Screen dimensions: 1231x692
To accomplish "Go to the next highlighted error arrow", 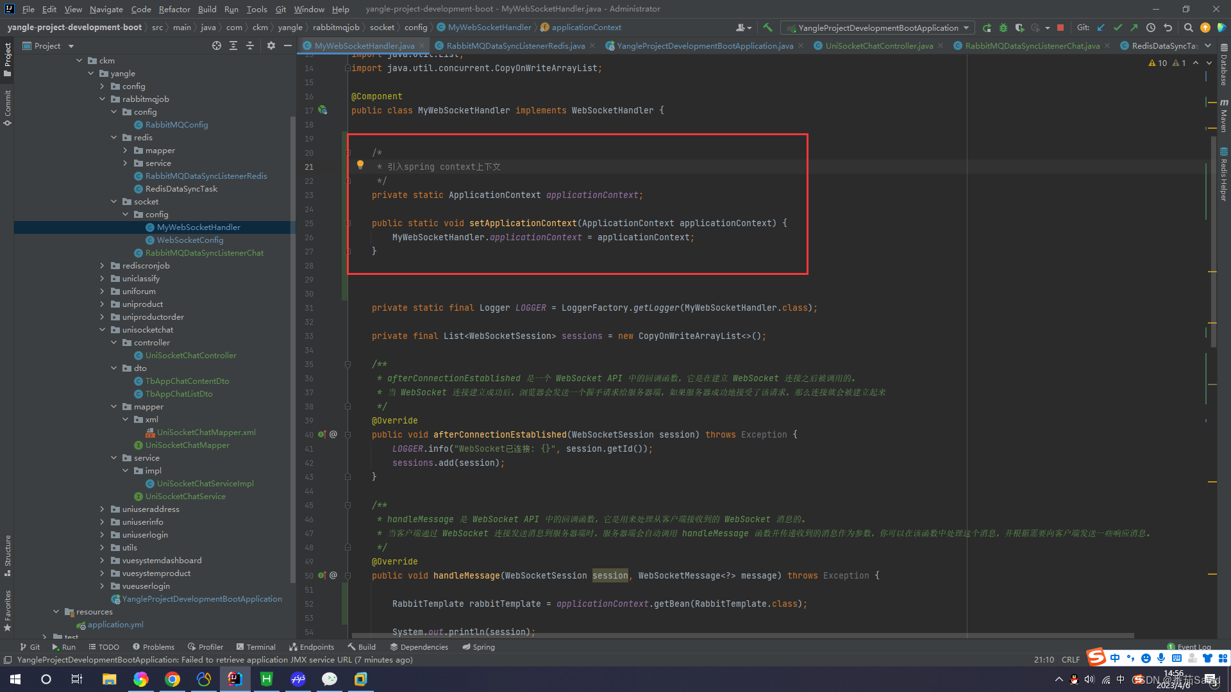I will pyautogui.click(x=1209, y=63).
